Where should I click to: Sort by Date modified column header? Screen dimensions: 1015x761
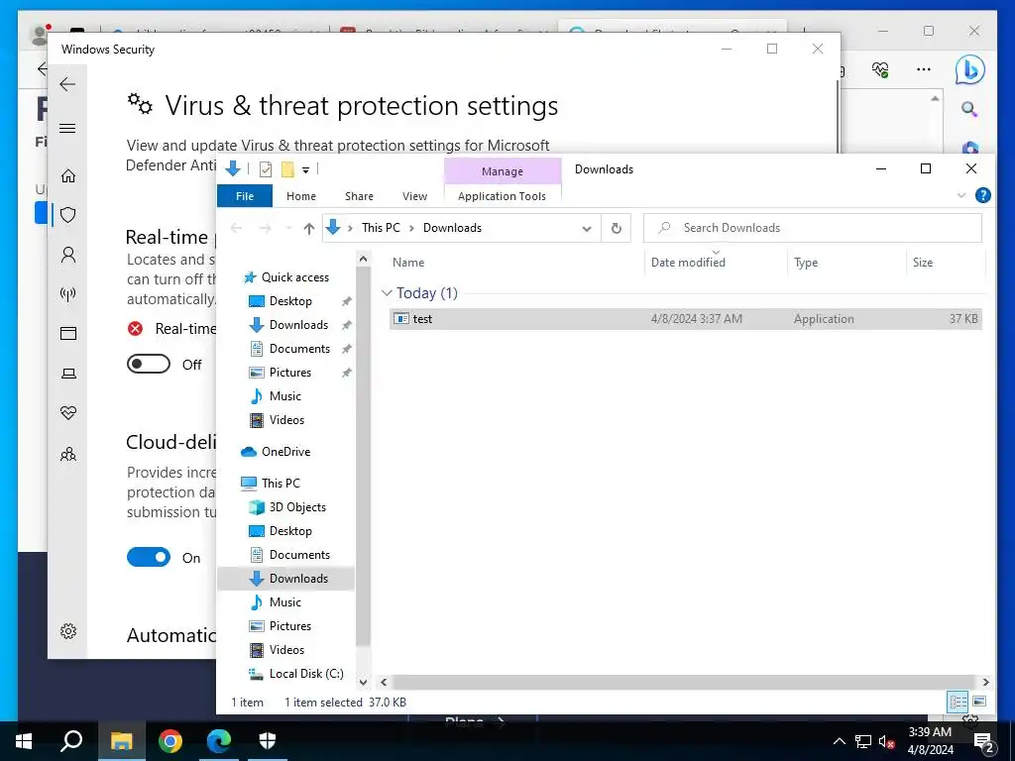[688, 262]
